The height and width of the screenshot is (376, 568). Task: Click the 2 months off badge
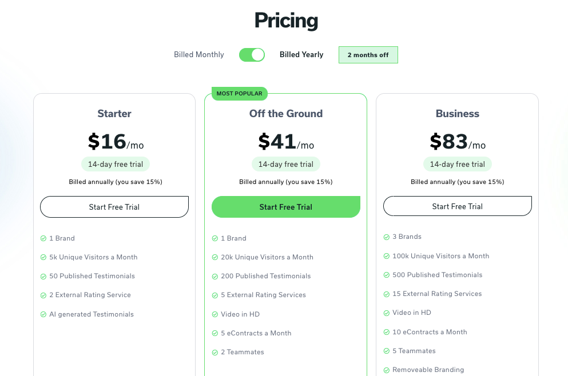[x=368, y=55]
